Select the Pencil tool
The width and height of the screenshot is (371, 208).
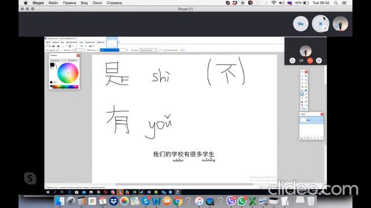click(302, 98)
